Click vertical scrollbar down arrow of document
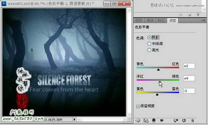208x125 pixels. [x=129, y=115]
